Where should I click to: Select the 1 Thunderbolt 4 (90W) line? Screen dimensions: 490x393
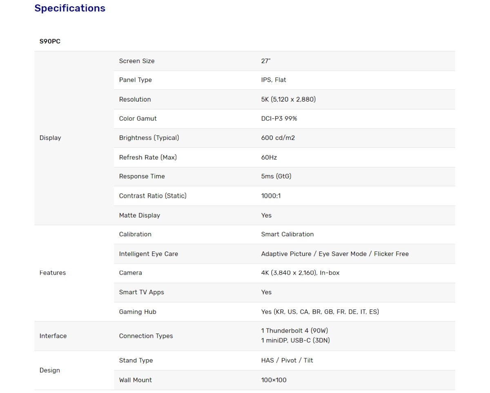tap(294, 331)
